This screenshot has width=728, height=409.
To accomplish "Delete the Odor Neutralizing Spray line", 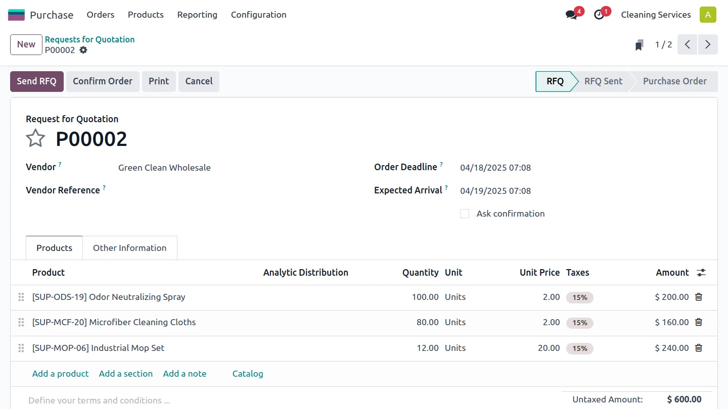I will pyautogui.click(x=699, y=297).
